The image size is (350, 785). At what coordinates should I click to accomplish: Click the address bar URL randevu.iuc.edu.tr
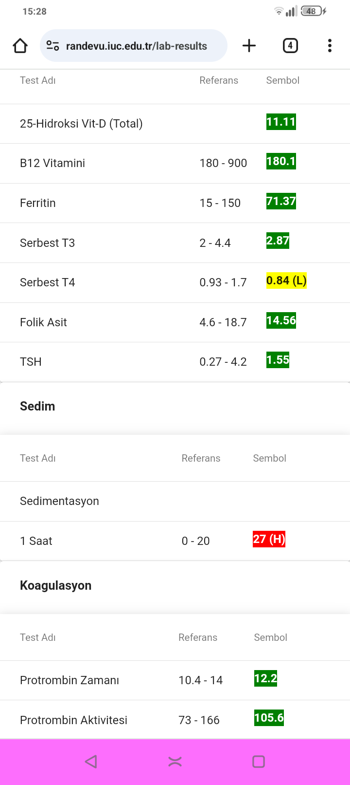tap(137, 46)
